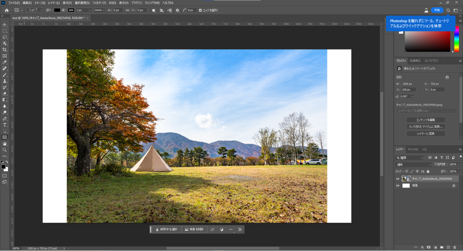Select the Eyedropper tool
This screenshot has height=251, width=463.
(x=5, y=62)
